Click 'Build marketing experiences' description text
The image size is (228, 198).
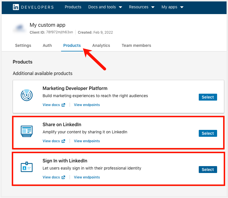(x=95, y=96)
